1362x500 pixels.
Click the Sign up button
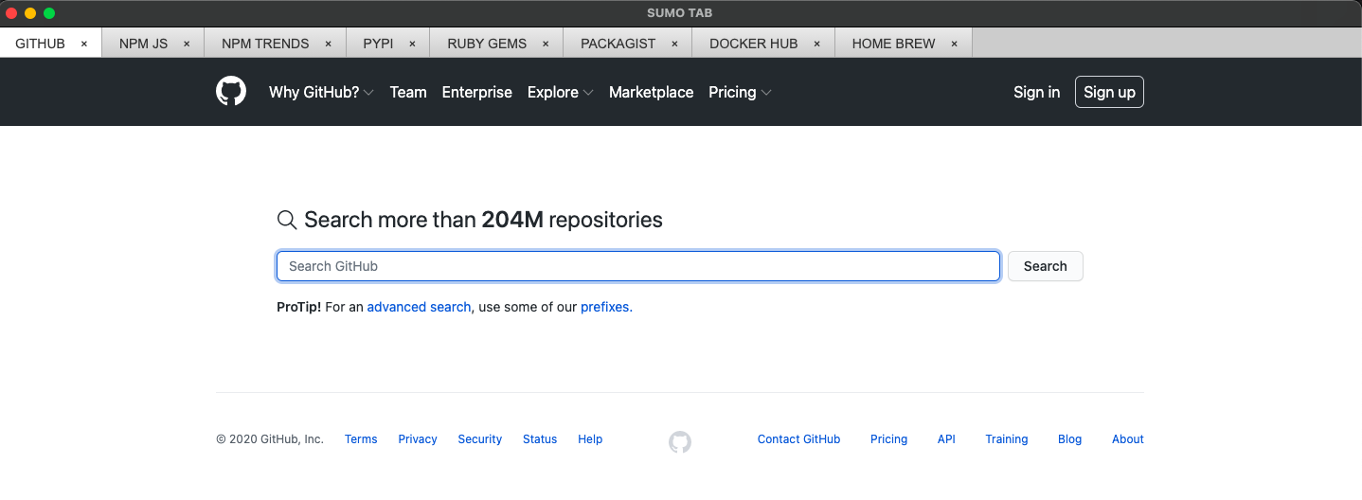[1109, 92]
